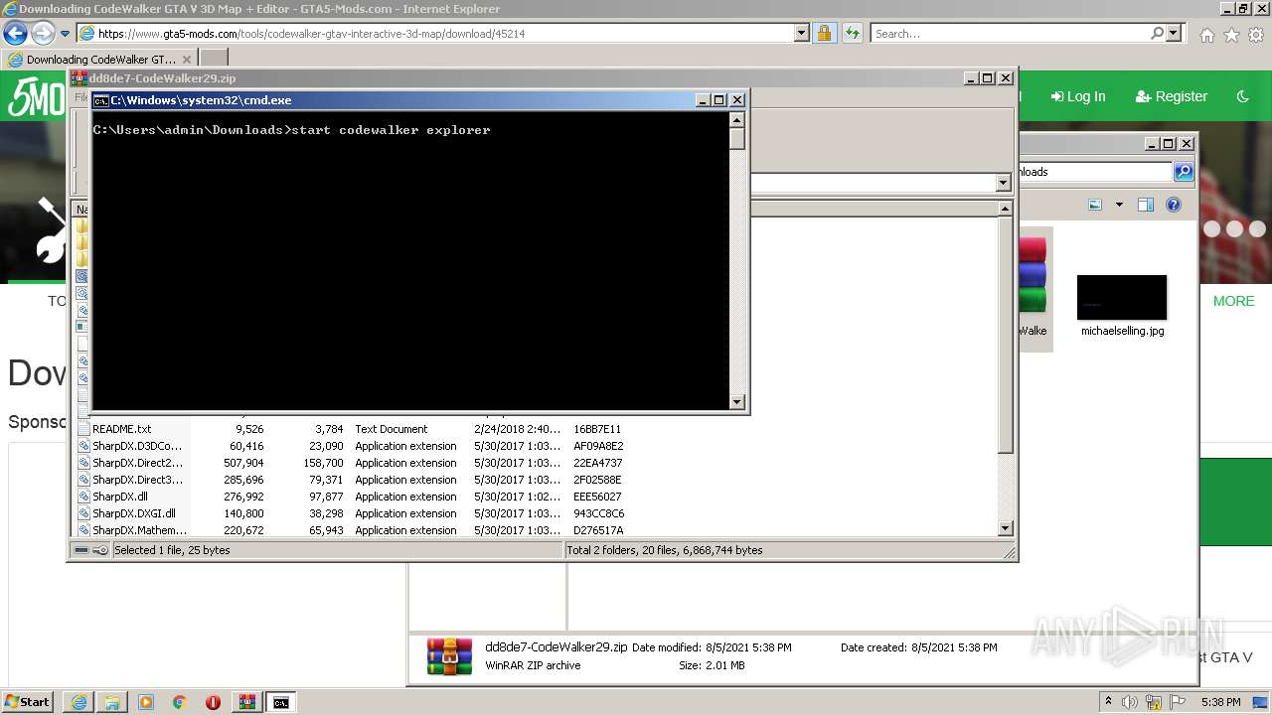Click the security lock icon in the address bar
This screenshot has height=715, width=1272.
tap(824, 33)
